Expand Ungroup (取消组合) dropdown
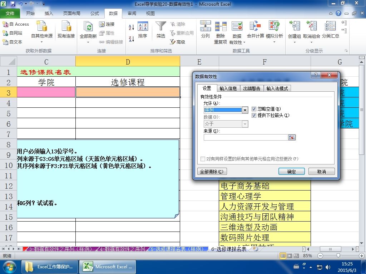Image resolution: width=366 pixels, height=274 pixels. (x=311, y=42)
